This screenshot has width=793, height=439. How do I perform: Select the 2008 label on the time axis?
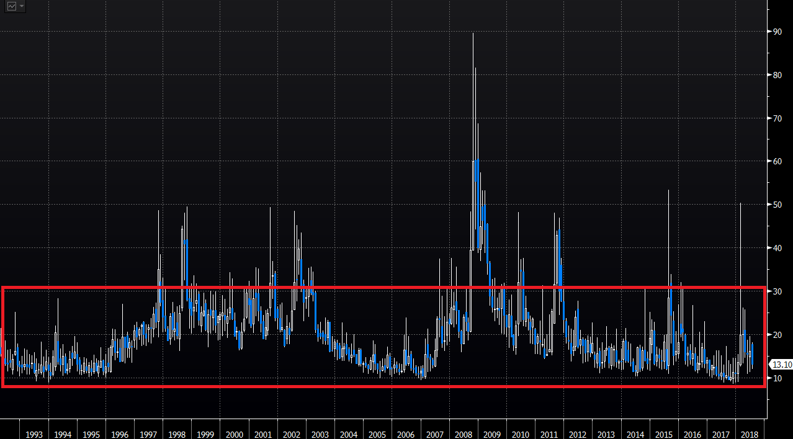coord(464,435)
